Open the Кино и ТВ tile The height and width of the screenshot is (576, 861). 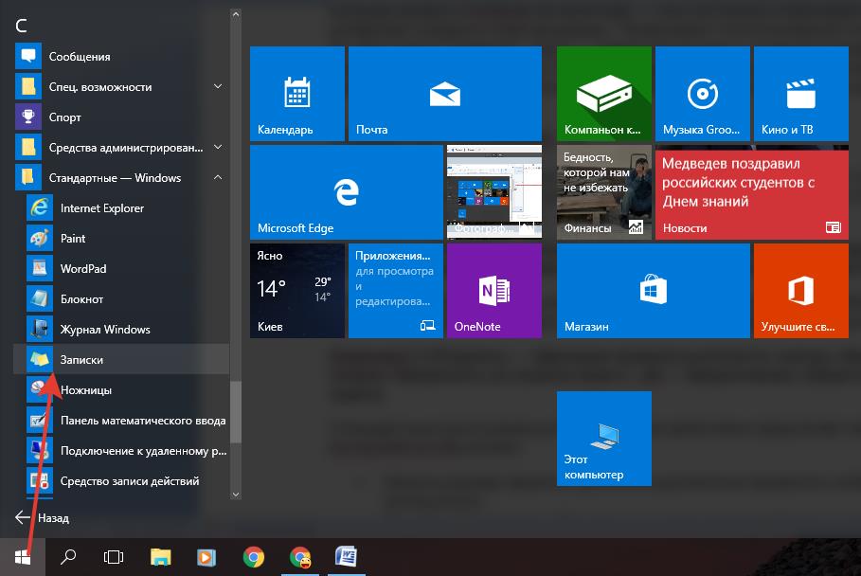point(801,94)
